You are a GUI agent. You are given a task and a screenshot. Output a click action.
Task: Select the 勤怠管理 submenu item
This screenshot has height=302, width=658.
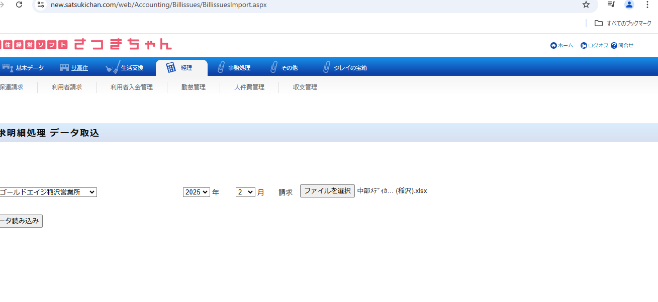pos(194,87)
